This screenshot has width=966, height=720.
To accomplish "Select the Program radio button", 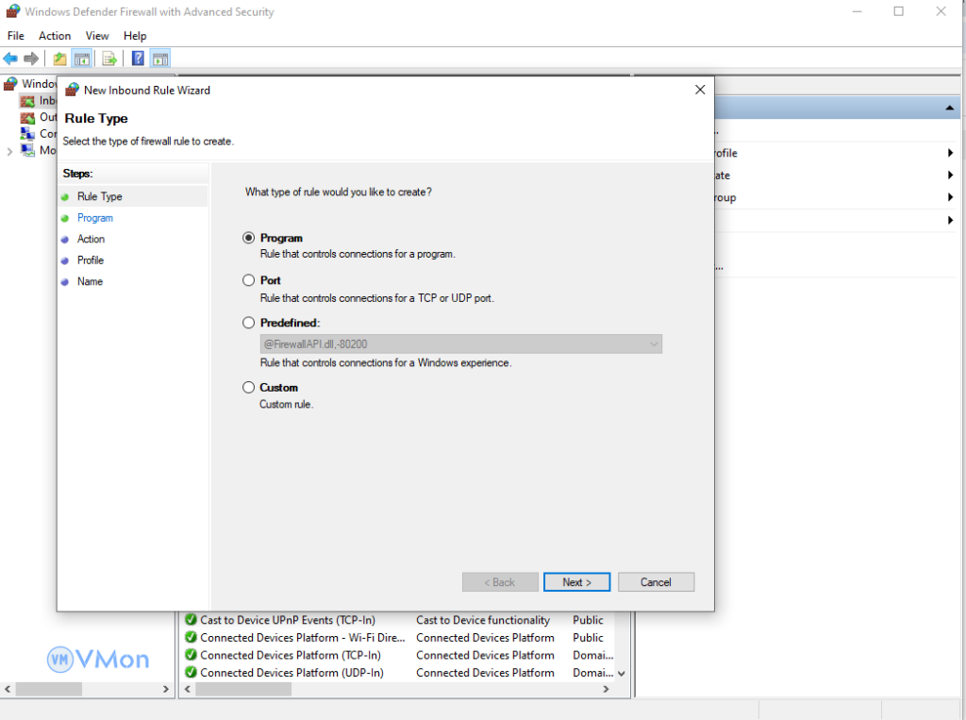I will coord(249,238).
